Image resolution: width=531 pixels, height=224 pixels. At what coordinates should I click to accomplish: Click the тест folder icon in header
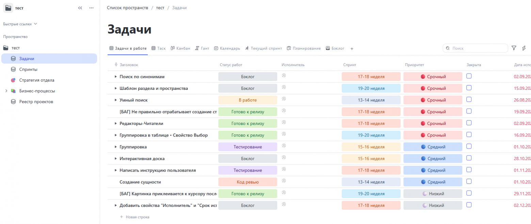click(9, 8)
